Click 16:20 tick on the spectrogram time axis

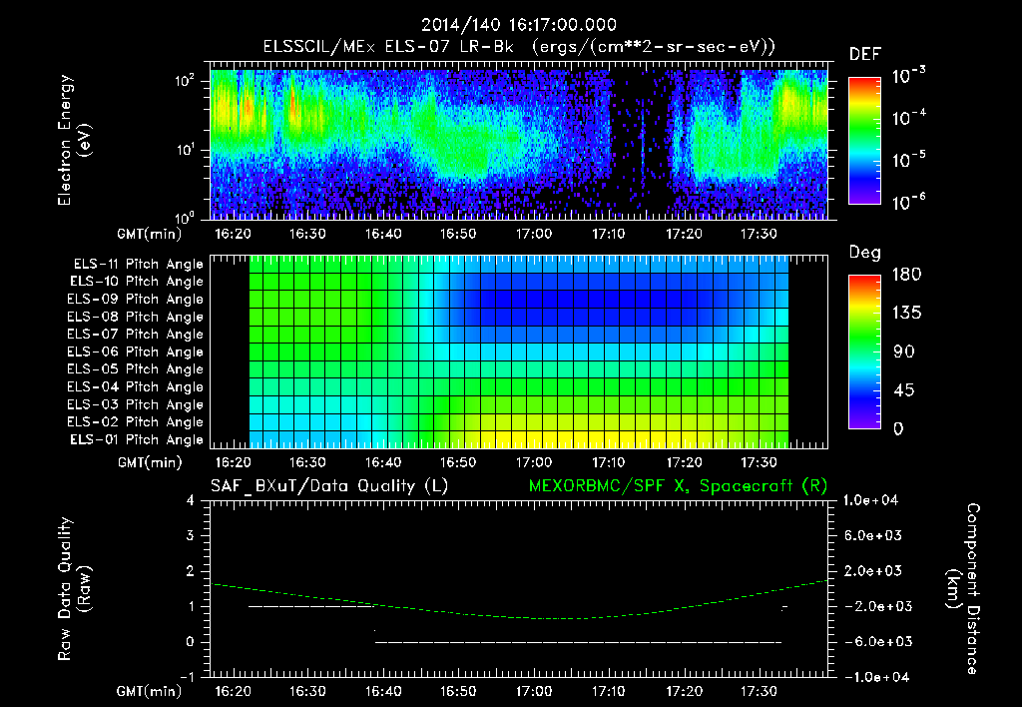point(233,234)
